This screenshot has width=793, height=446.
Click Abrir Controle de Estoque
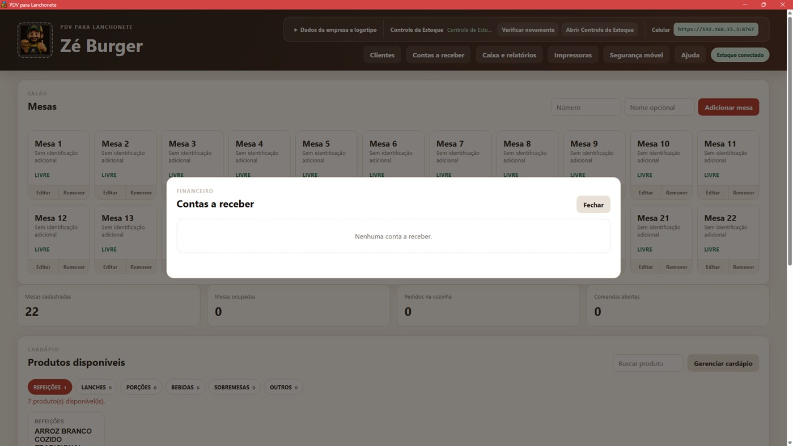pyautogui.click(x=600, y=29)
